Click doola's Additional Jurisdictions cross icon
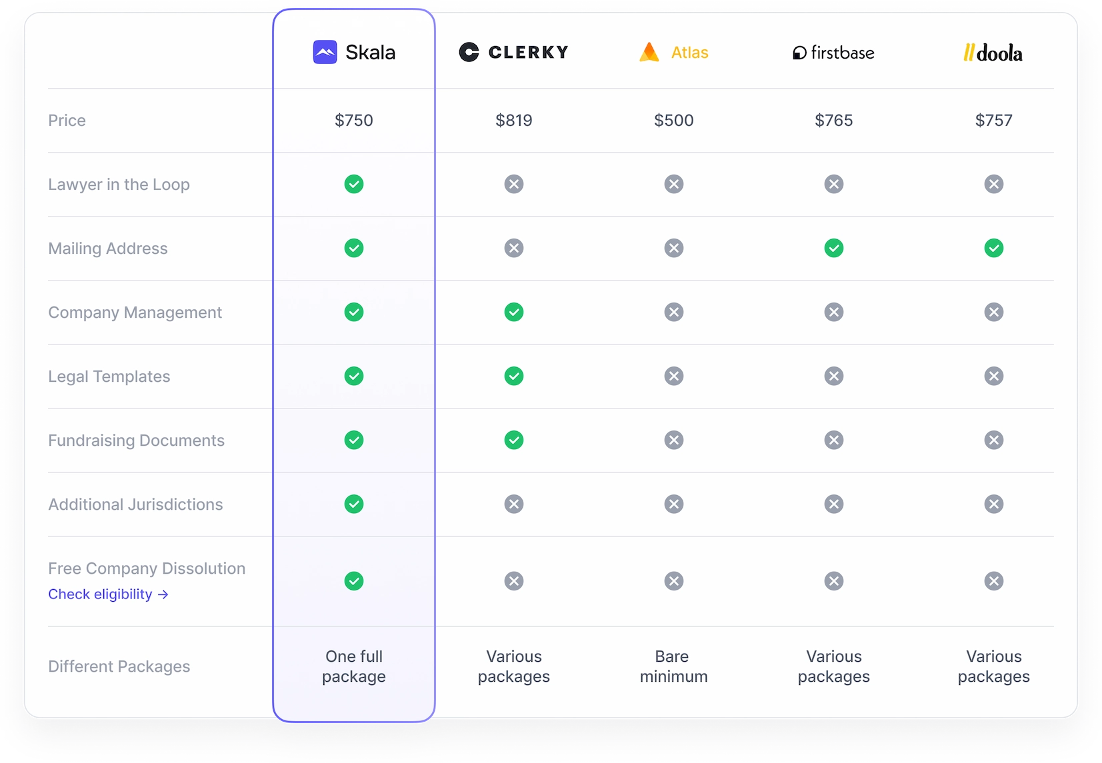Image resolution: width=1102 pixels, height=763 pixels. (994, 504)
